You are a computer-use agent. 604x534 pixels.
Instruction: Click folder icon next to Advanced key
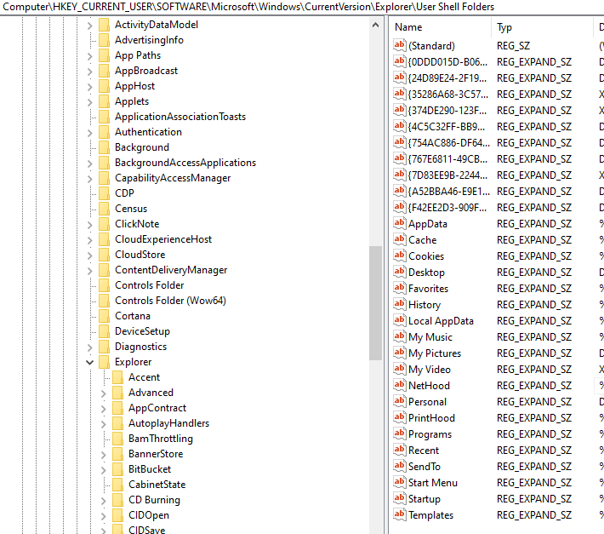(x=118, y=393)
